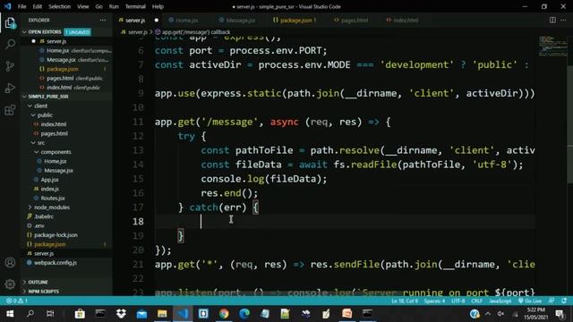573x322 pixels.
Task: Open the Edit menu
Action: (38, 6)
